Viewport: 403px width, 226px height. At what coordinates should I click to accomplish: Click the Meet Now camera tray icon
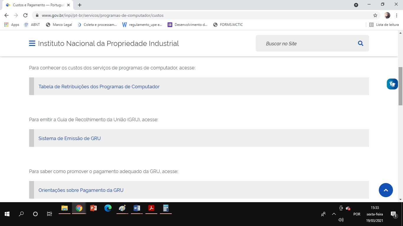click(x=341, y=208)
